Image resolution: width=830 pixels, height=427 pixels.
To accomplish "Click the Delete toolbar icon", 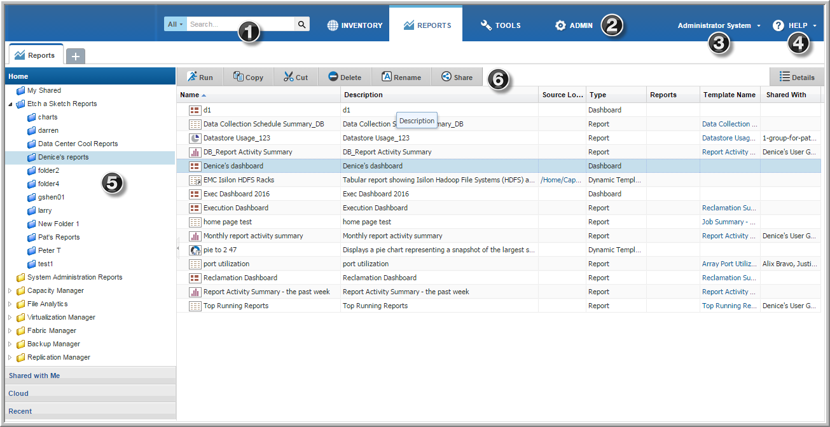I will point(333,77).
